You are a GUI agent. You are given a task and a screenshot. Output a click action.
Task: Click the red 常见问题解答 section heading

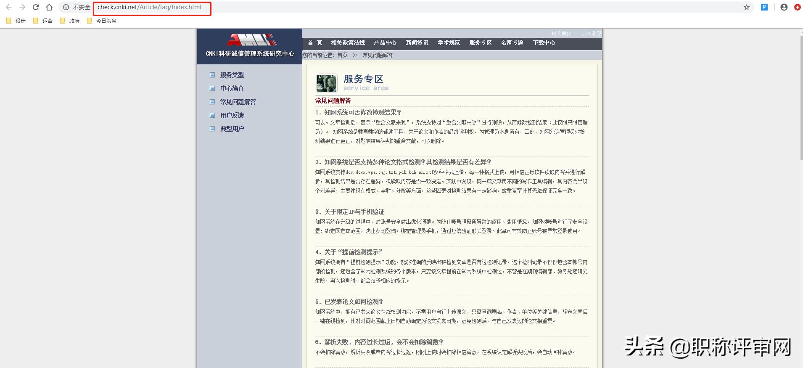coord(333,101)
